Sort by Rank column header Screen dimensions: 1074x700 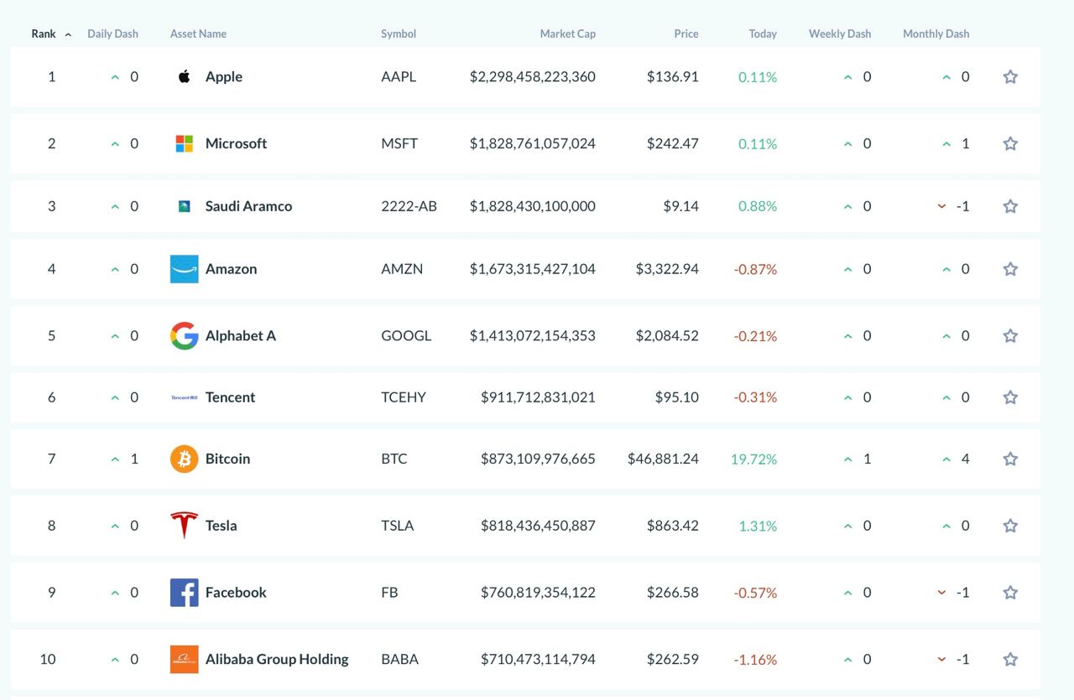44,34
